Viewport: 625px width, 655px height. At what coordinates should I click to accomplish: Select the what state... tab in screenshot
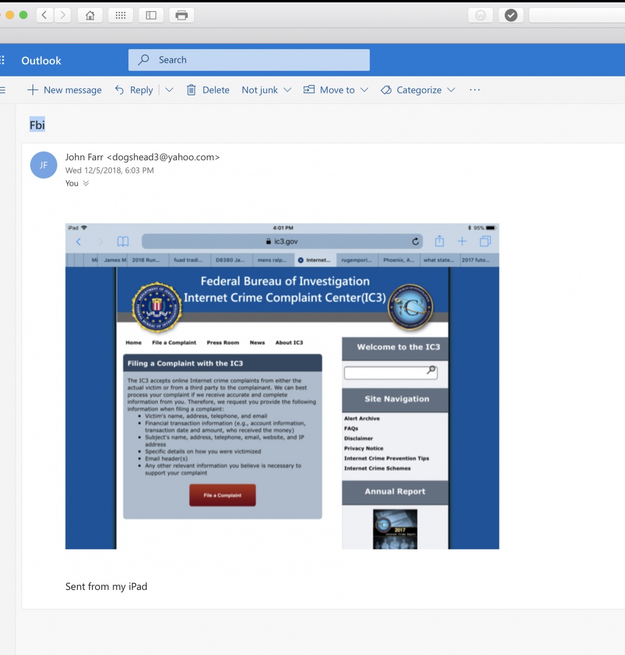tap(440, 260)
